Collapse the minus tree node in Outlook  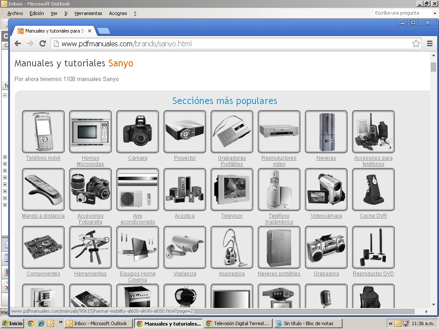(5, 95)
